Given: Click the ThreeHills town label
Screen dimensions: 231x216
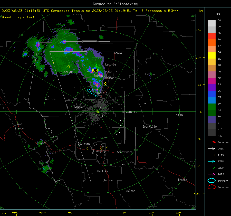Looking at the screenshot, I should (x=129, y=112).
